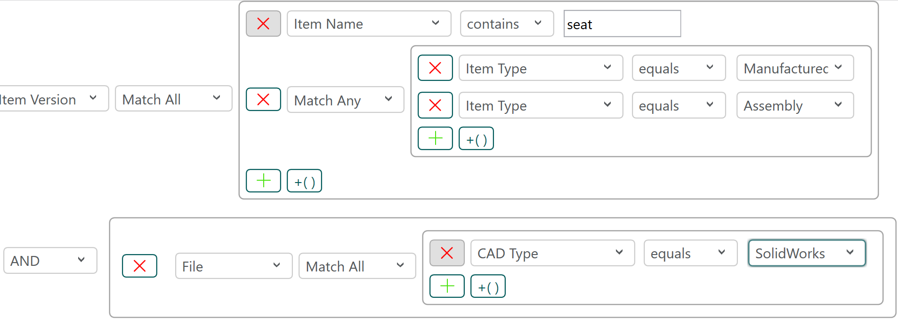
Task: Open the Assembly value dropdown
Action: point(795,105)
